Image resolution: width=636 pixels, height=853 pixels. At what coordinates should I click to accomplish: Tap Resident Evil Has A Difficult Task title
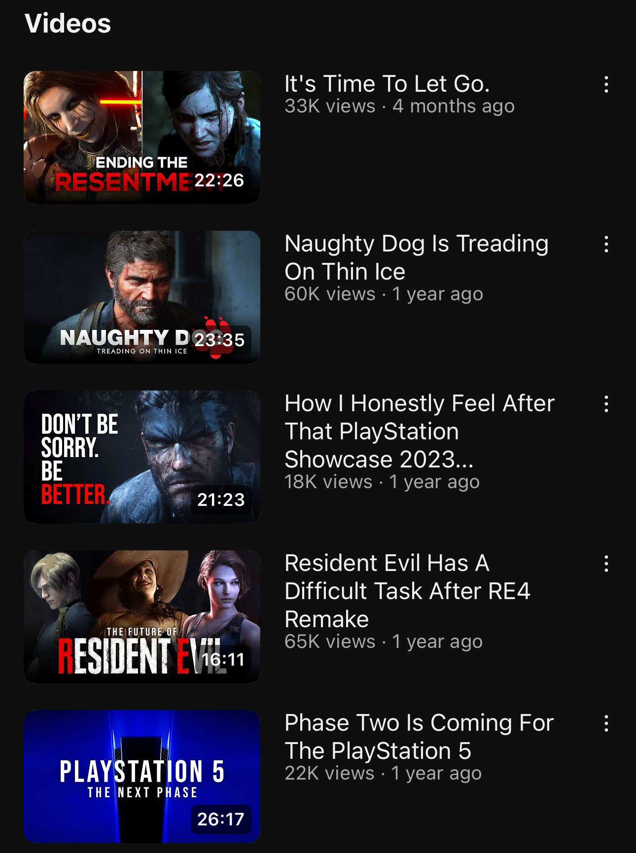click(x=407, y=591)
